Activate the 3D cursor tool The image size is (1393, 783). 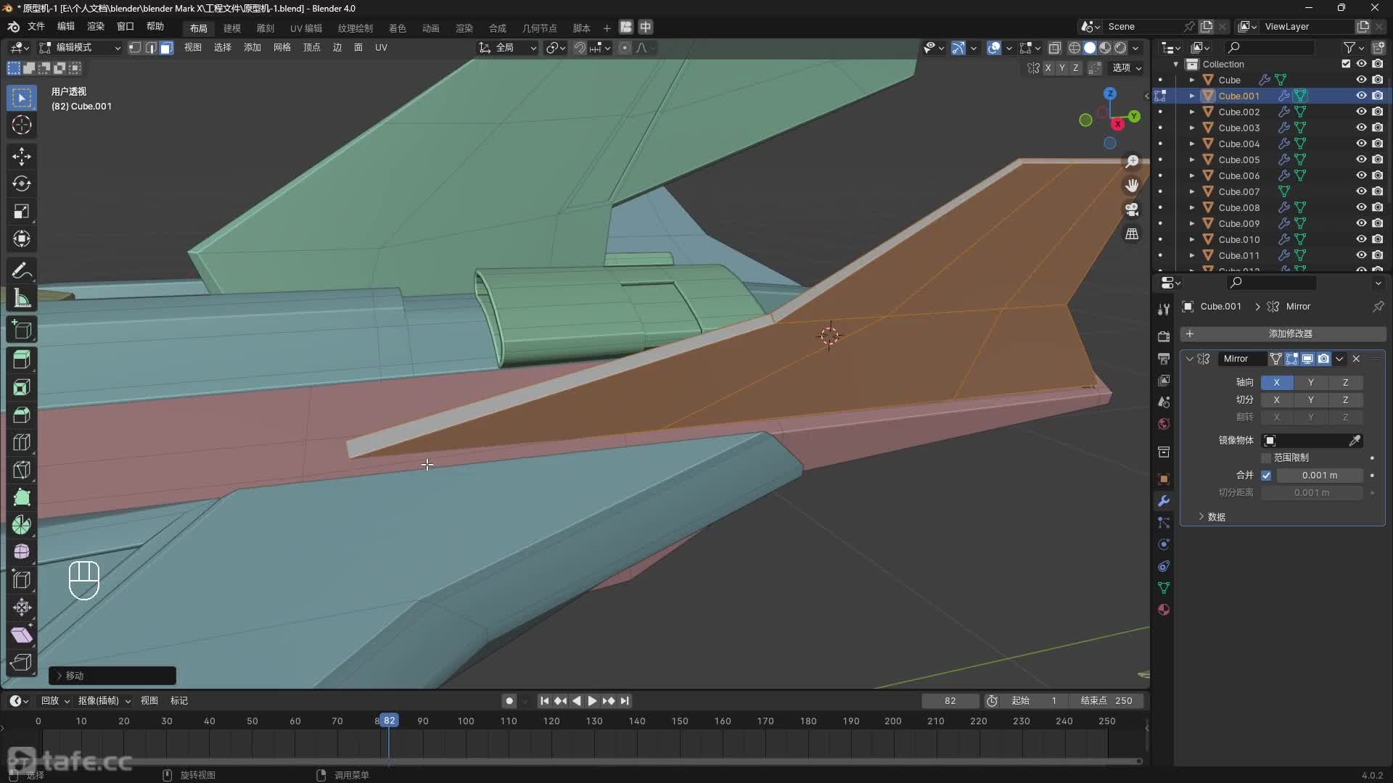(22, 125)
